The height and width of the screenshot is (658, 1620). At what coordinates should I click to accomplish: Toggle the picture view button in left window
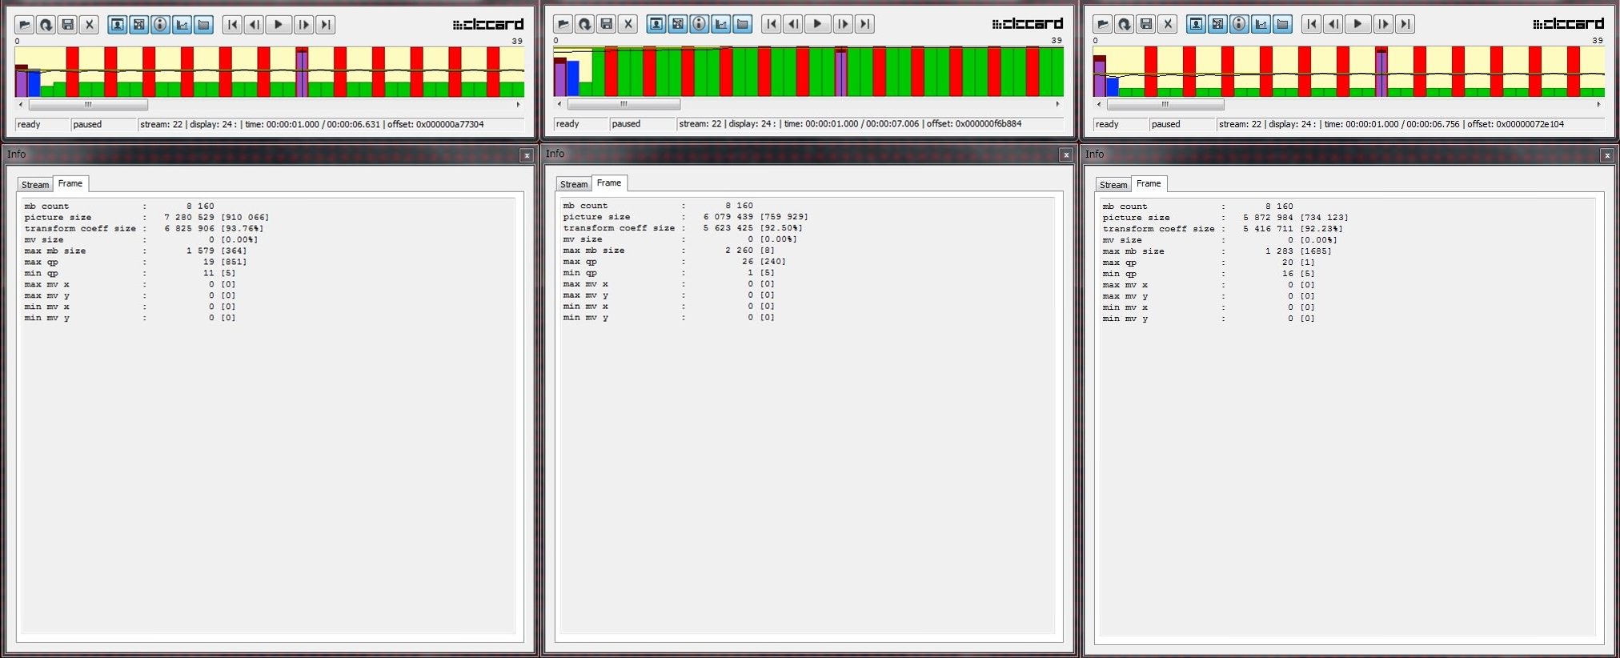click(117, 25)
